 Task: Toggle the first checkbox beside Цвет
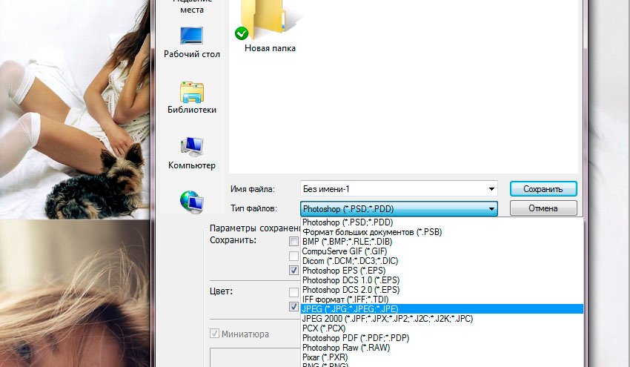point(294,292)
